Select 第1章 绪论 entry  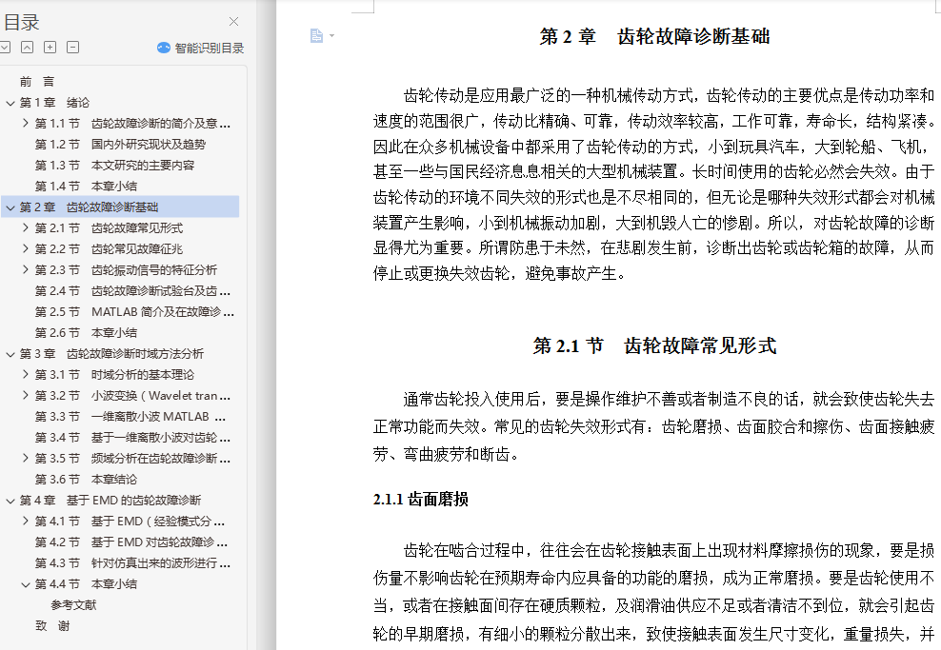pyautogui.click(x=54, y=103)
